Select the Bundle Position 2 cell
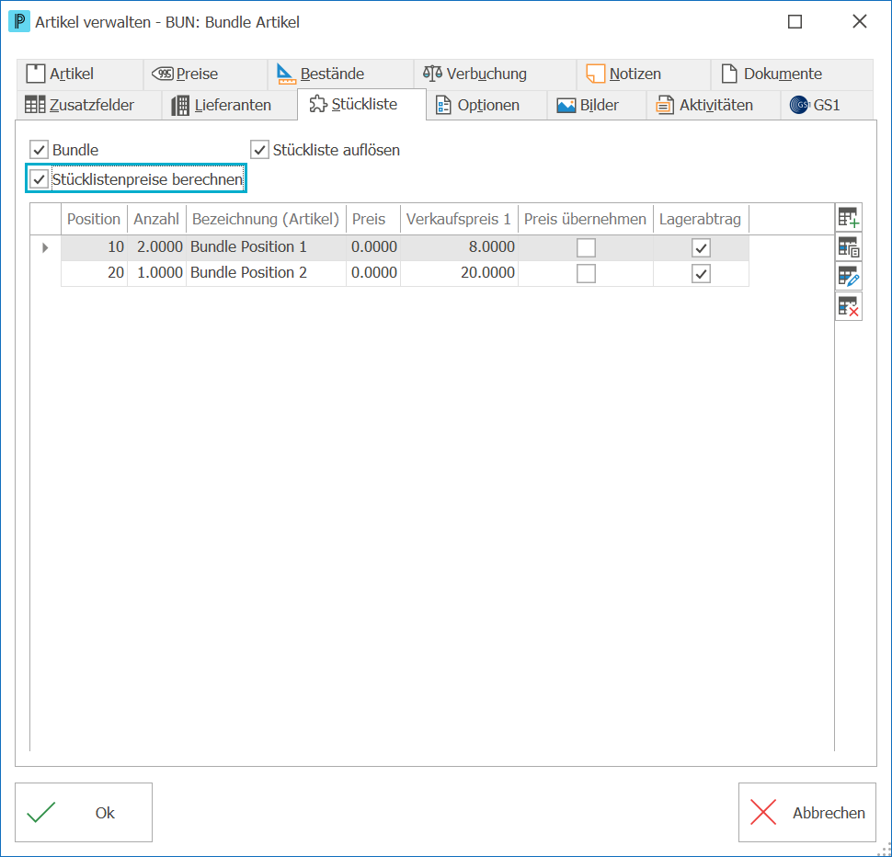The width and height of the screenshot is (892, 857). tap(266, 273)
